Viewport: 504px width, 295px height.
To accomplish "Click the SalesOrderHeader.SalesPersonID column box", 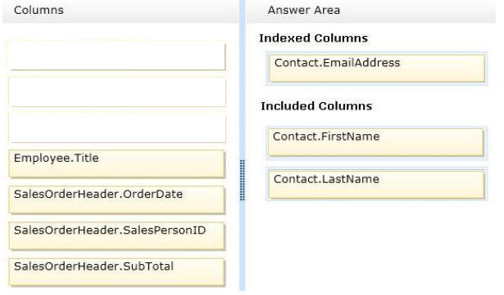I will [x=116, y=236].
